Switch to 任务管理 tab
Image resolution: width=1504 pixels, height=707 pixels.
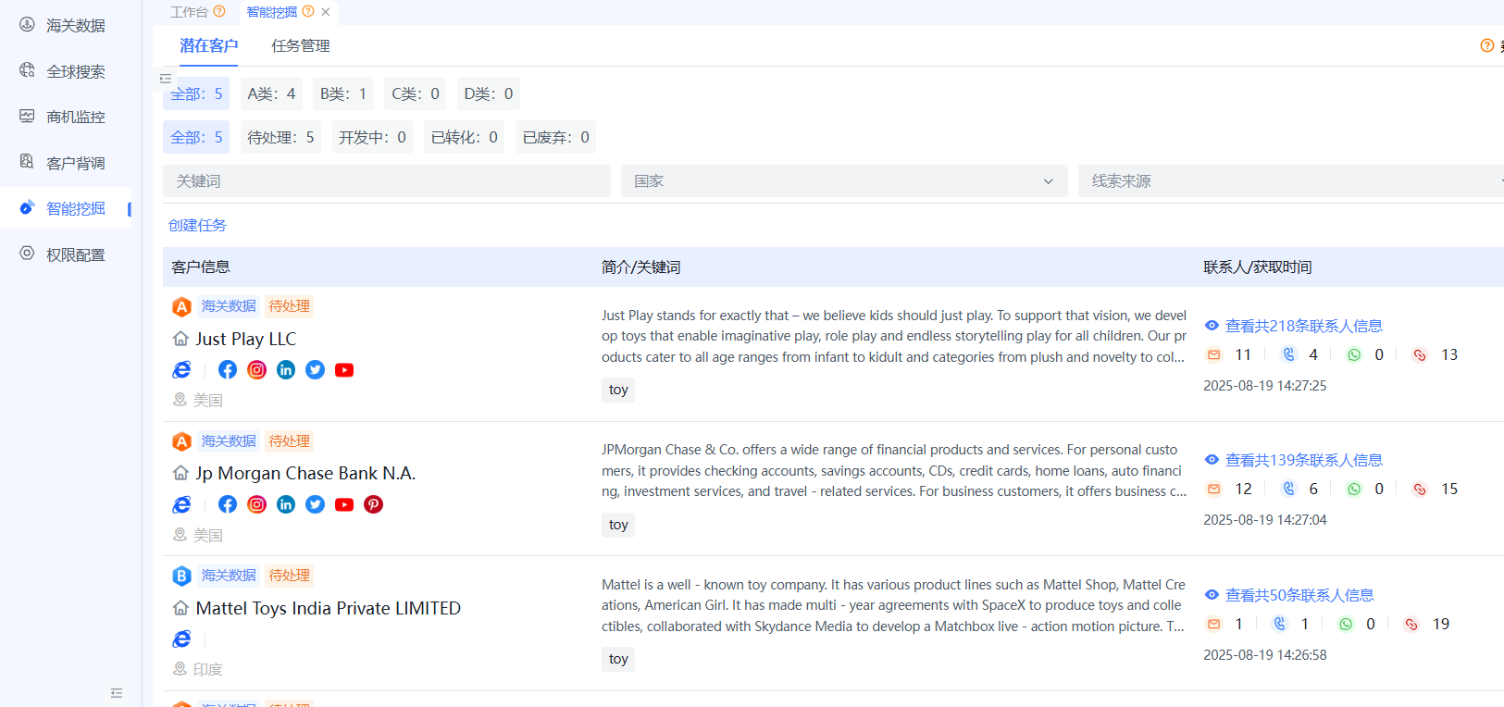point(301,46)
